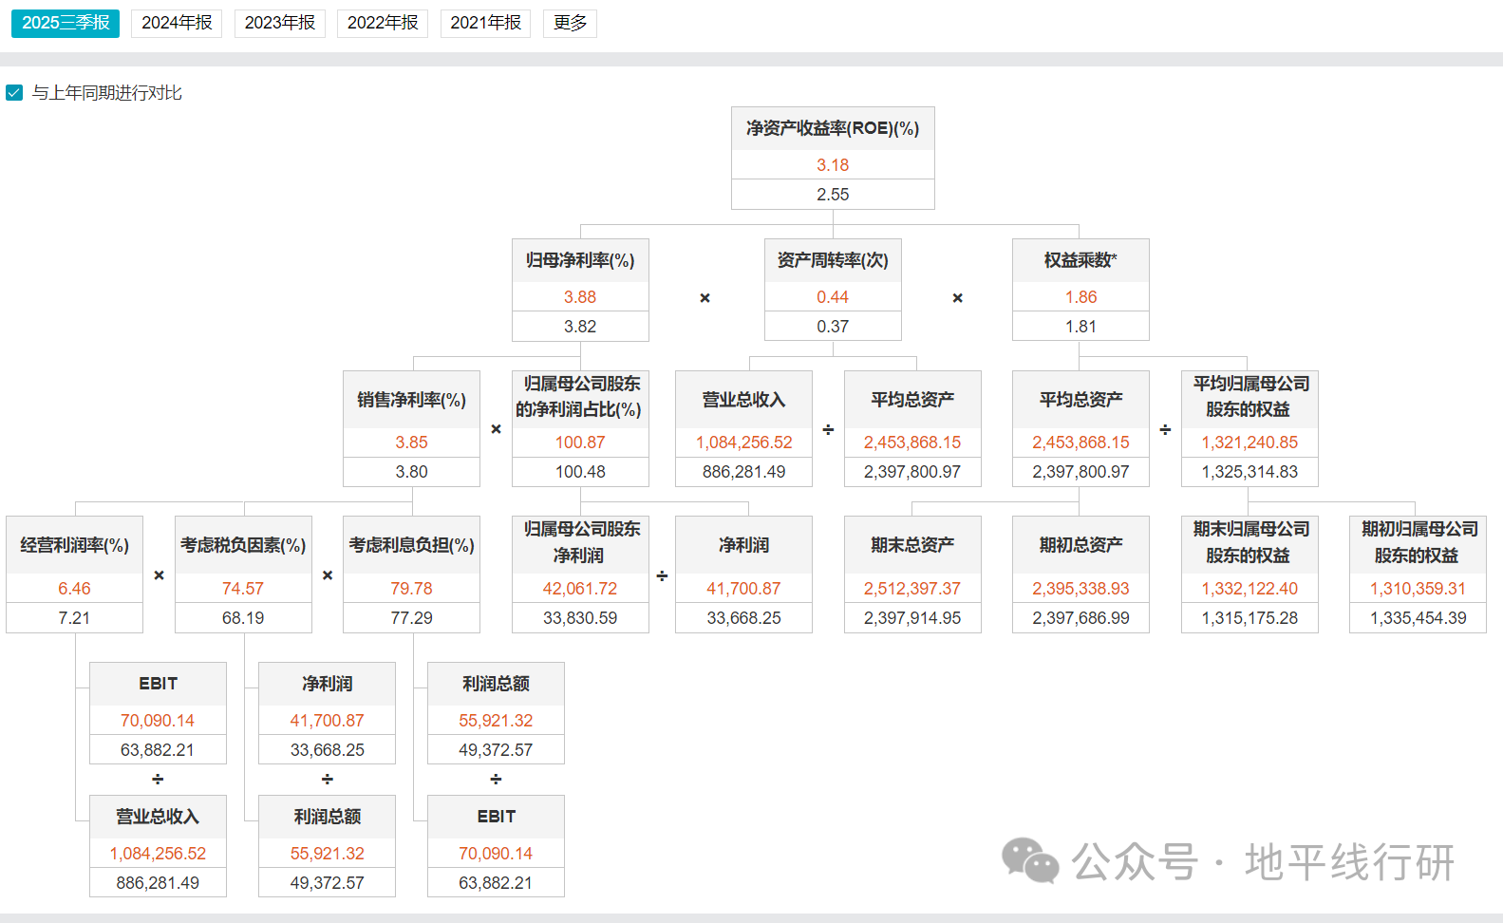
Task: Click the multiply sign beside 归母净利率
Action: [x=705, y=298]
